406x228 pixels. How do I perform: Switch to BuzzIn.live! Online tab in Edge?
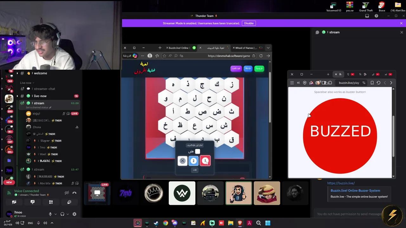click(x=181, y=48)
